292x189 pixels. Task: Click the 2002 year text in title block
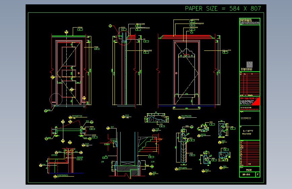pyautogui.click(x=249, y=170)
